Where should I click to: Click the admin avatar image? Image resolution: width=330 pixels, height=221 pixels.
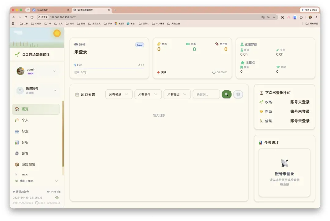pyautogui.click(x=20, y=71)
